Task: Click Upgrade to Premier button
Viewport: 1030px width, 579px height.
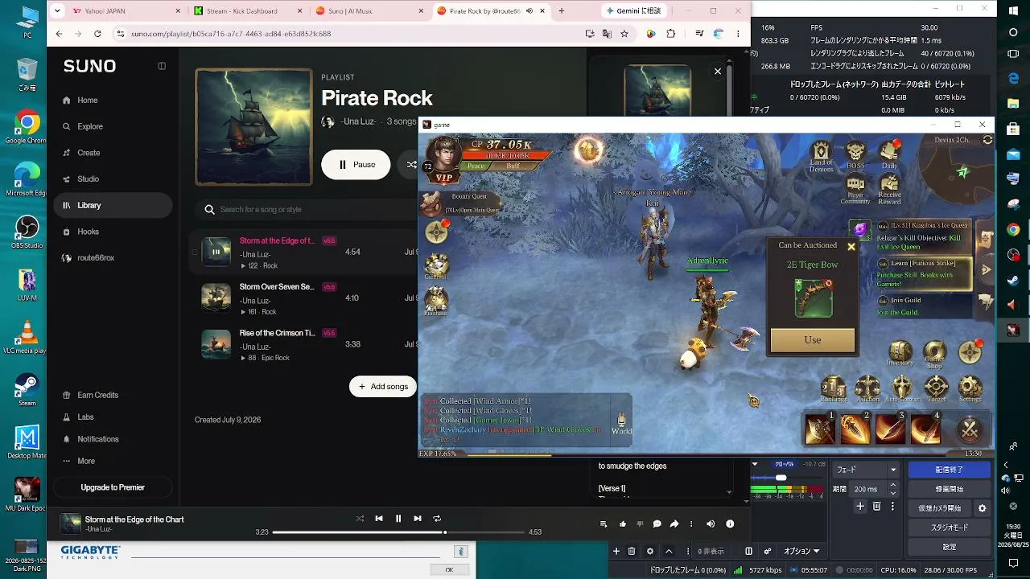Action: (113, 487)
